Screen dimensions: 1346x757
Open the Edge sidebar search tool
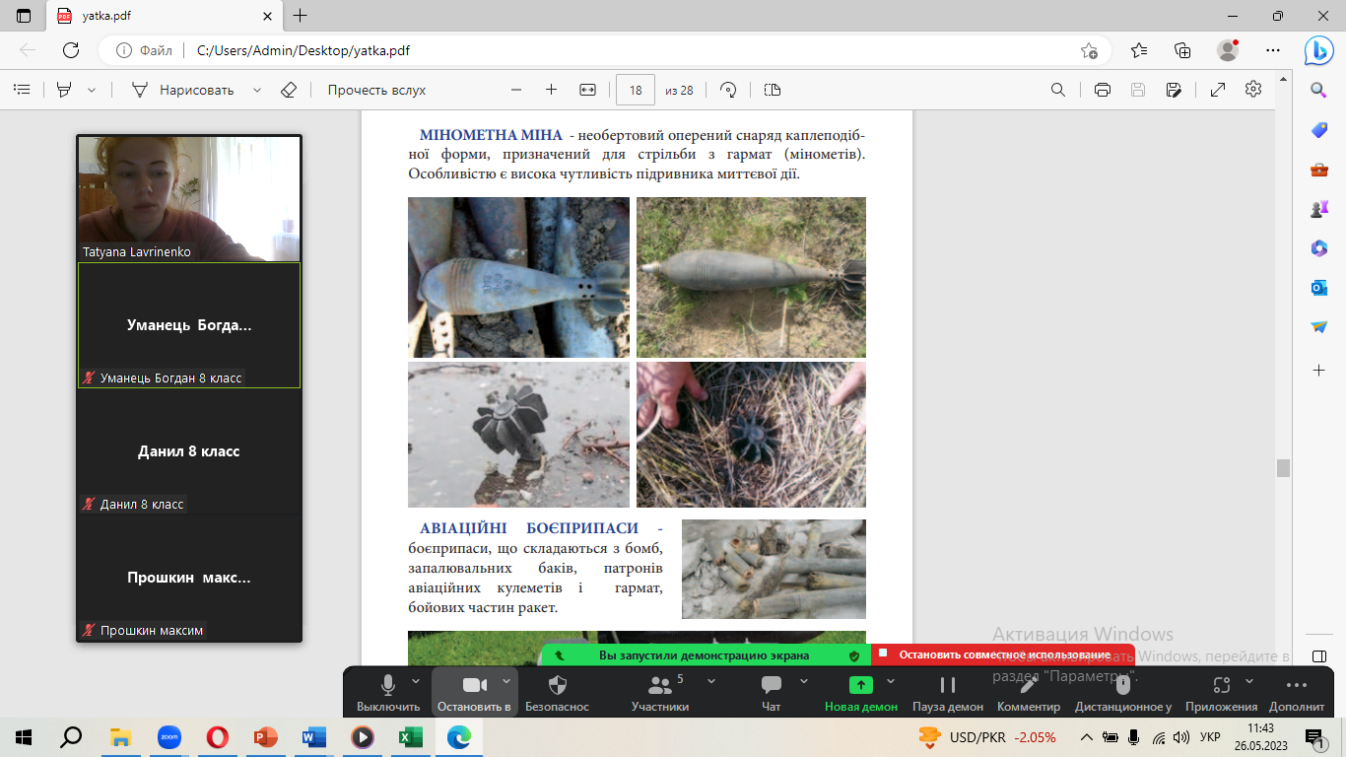(x=1319, y=91)
